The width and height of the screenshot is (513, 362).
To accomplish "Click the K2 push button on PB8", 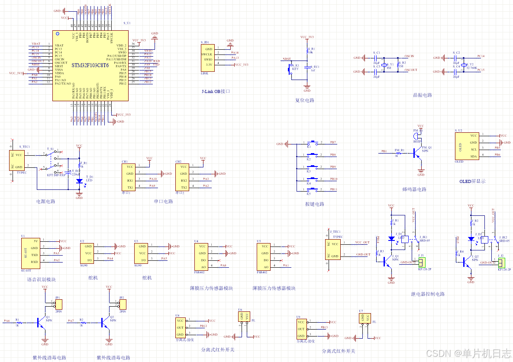I will click(x=312, y=155).
